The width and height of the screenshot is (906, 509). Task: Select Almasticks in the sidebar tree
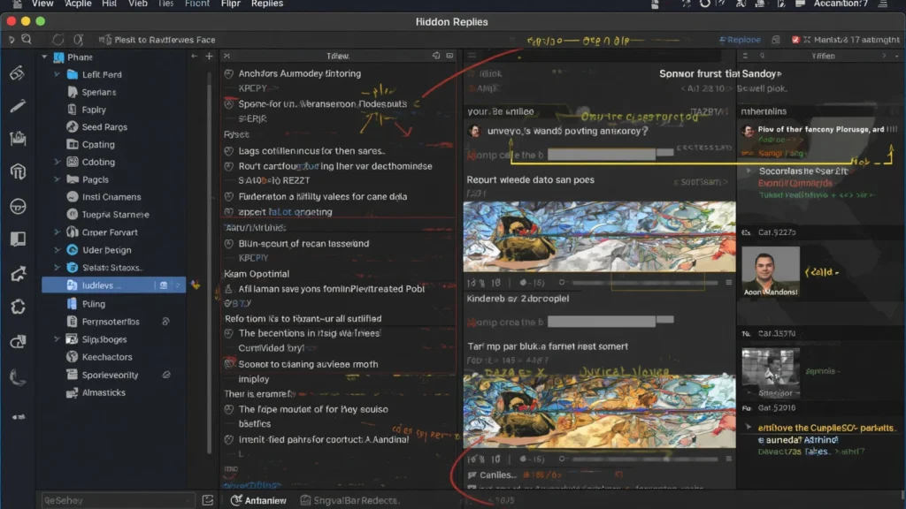click(x=104, y=392)
